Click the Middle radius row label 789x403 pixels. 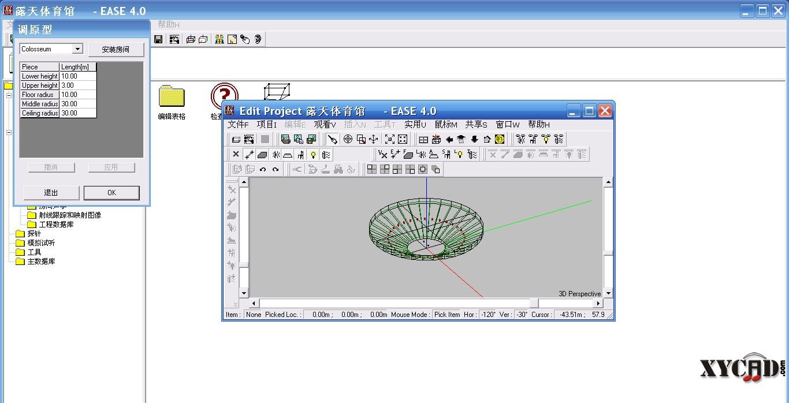point(40,104)
